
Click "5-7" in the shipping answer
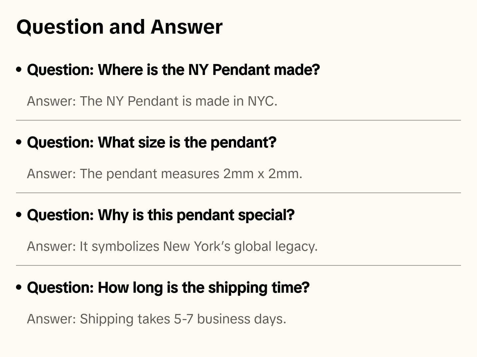tap(183, 319)
